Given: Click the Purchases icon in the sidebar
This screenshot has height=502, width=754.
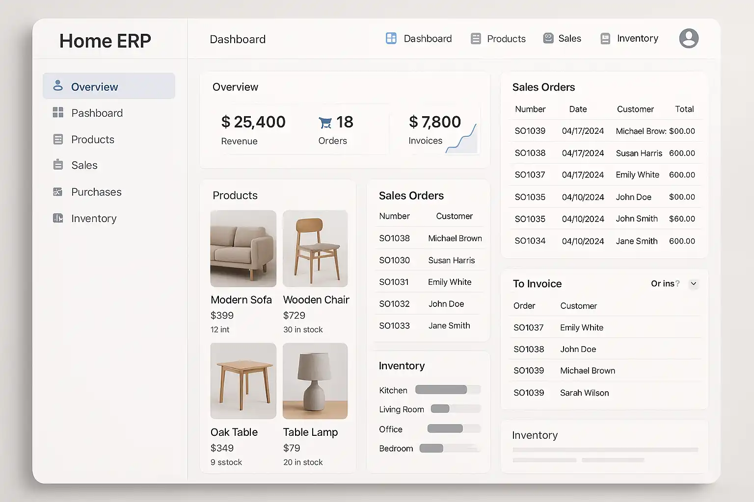Looking at the screenshot, I should click(58, 192).
